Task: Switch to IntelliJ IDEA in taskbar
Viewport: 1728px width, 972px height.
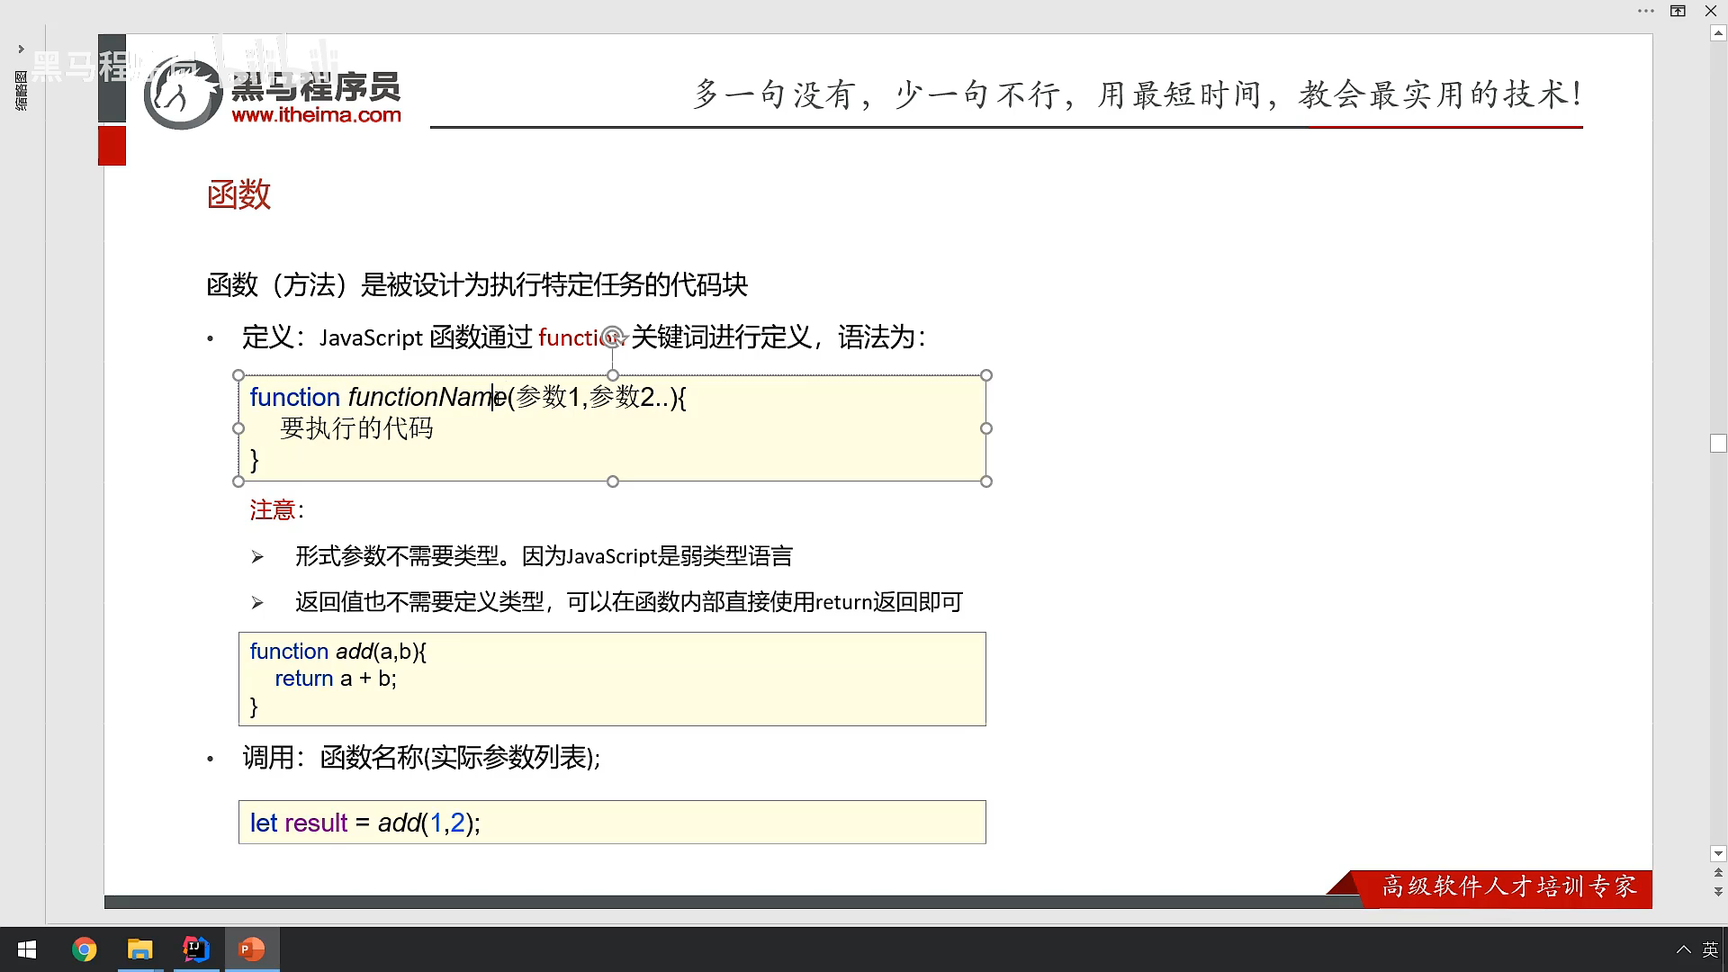Action: [195, 949]
